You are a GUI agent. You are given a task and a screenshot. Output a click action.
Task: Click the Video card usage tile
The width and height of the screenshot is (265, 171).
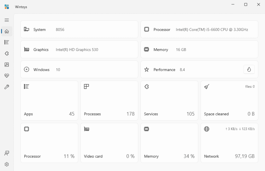tap(109, 143)
